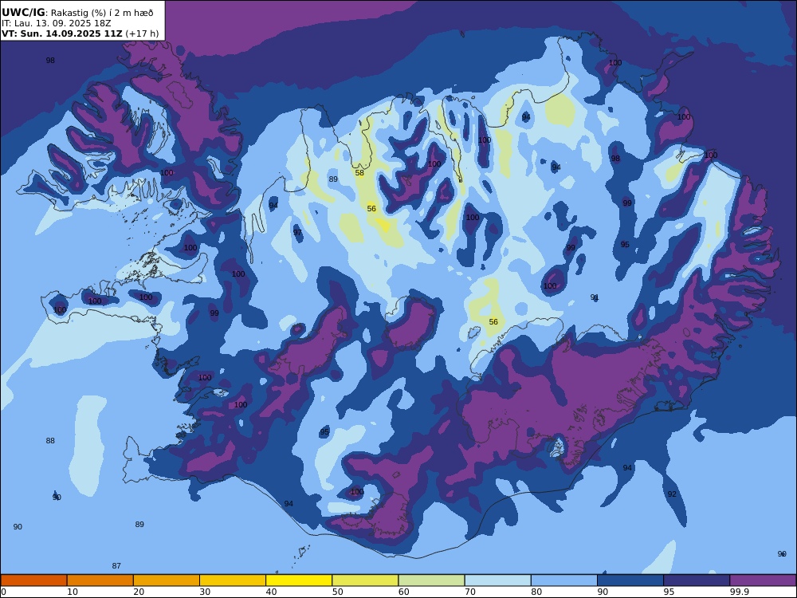Click the '0' legend scale label
797x598 pixels.
[x=3, y=592]
